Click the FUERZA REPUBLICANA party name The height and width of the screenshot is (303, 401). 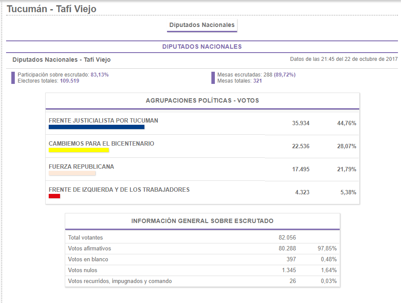tap(81, 166)
